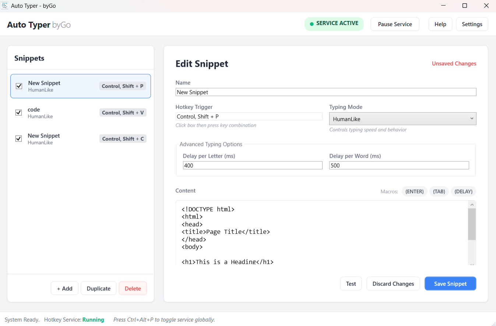The image size is (496, 326).
Task: Click the Auto Typer byGo header title
Action: point(39,25)
